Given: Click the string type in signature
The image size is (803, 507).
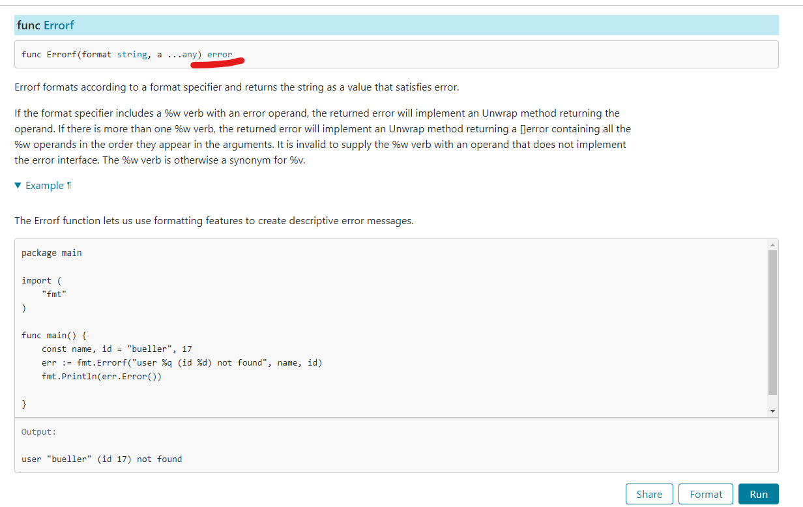Looking at the screenshot, I should tap(132, 54).
